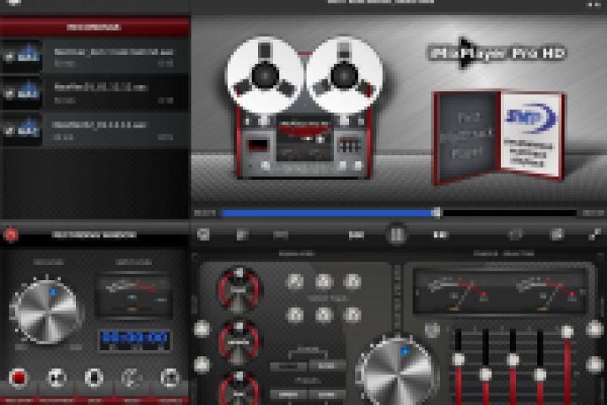This screenshot has width=607, height=405.
Task: Click the round button right after record button
Action: 56,377
